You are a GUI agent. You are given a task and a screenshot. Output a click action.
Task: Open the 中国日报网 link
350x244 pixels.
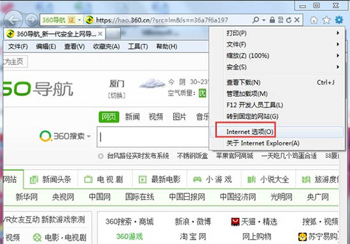[x=187, y=197]
